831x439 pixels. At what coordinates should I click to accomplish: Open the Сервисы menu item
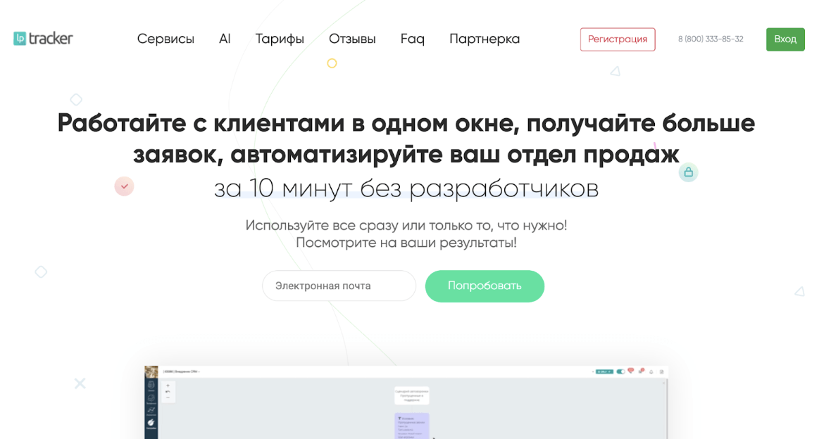pos(165,39)
